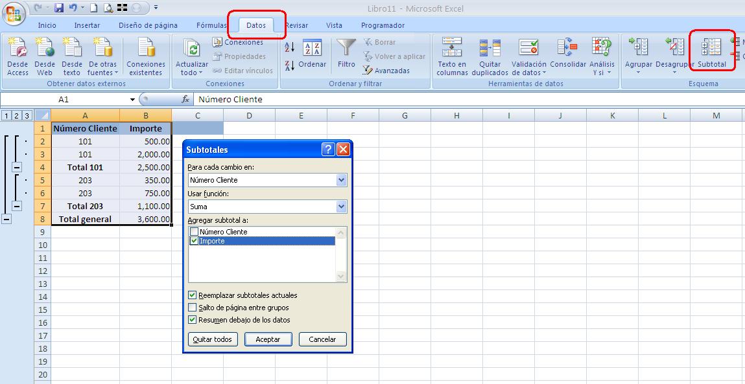Switch to the Inicio tab
The image size is (745, 384).
(x=47, y=26)
